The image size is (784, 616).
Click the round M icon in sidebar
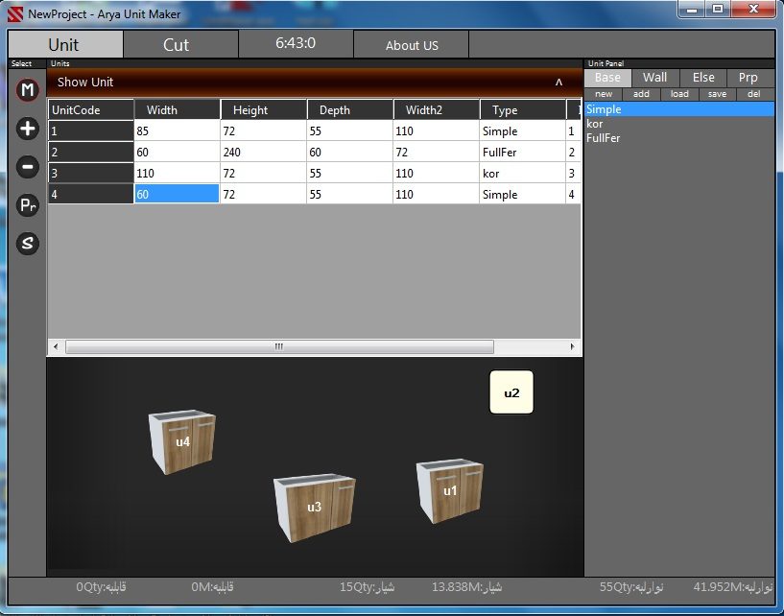tap(28, 91)
